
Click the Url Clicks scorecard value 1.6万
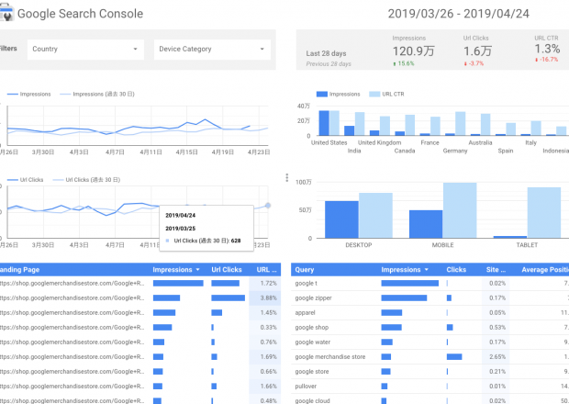pos(477,51)
